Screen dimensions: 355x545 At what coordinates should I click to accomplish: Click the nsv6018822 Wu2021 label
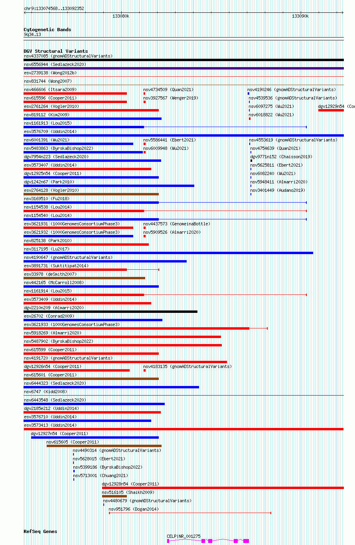[x=271, y=115]
